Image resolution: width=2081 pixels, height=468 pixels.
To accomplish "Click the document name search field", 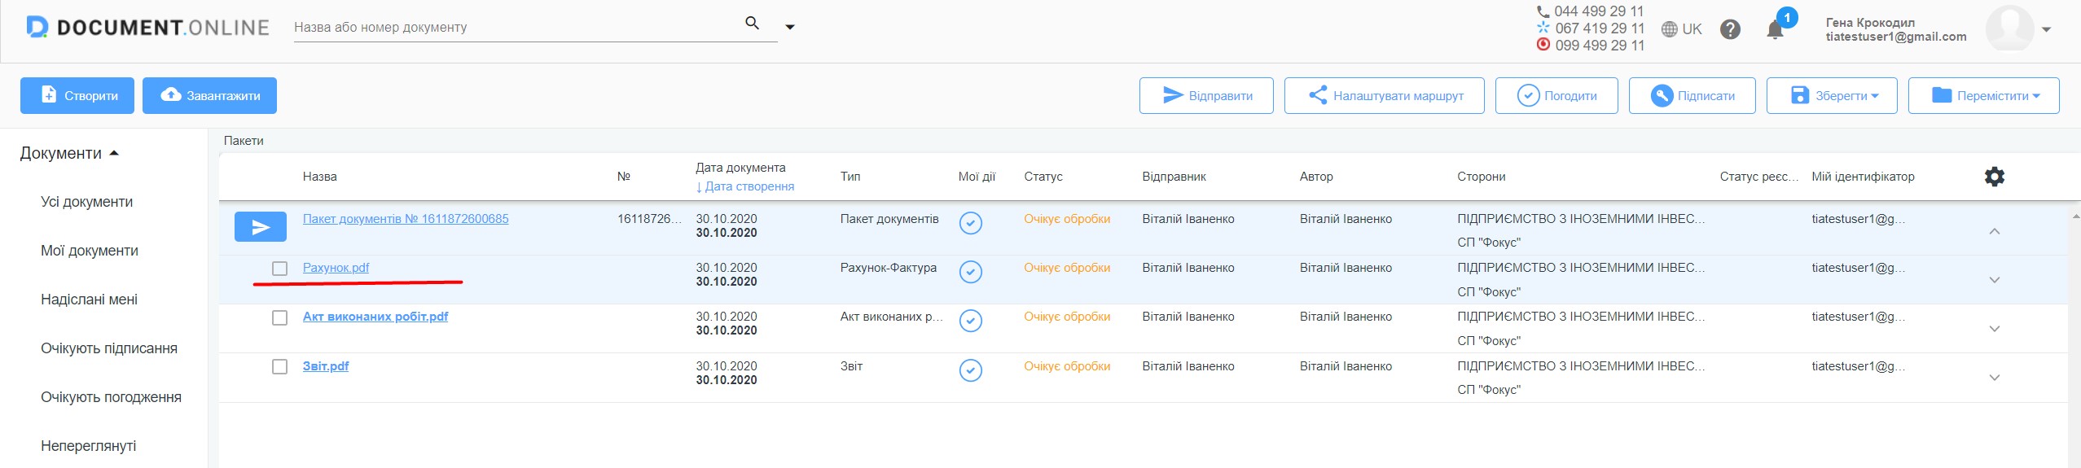I will point(515,27).
